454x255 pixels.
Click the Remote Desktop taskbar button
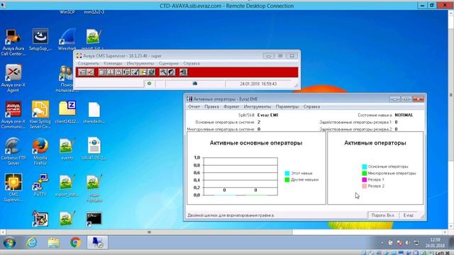coord(97,242)
